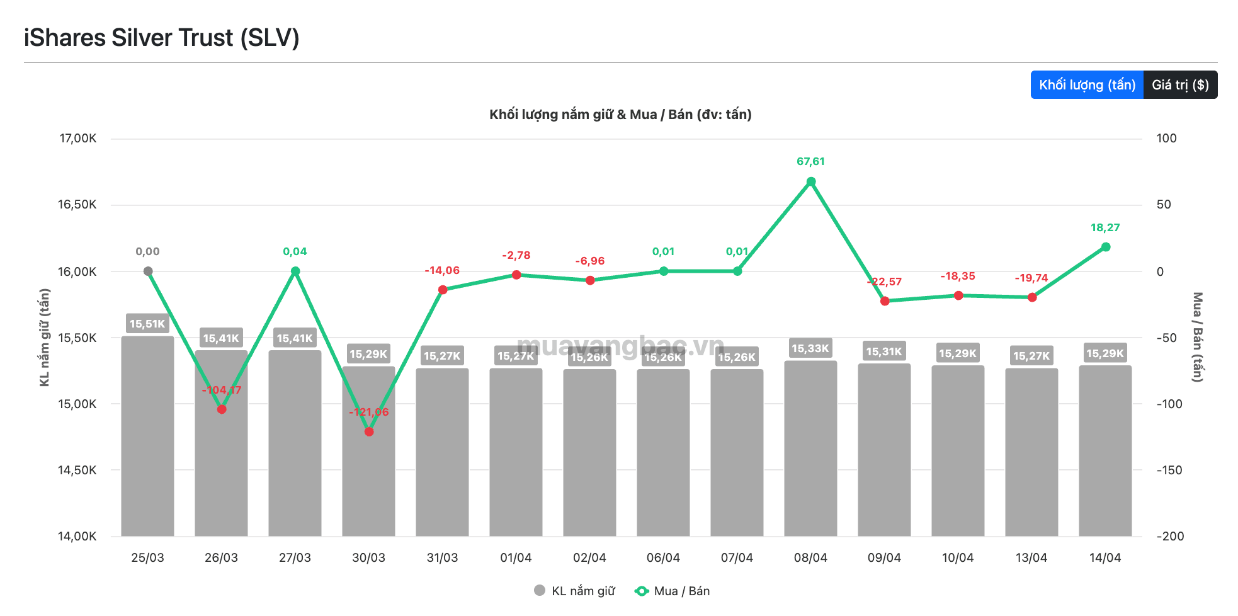Click the gray KL nắm giữ legend circle
This screenshot has width=1238, height=616.
540,590
